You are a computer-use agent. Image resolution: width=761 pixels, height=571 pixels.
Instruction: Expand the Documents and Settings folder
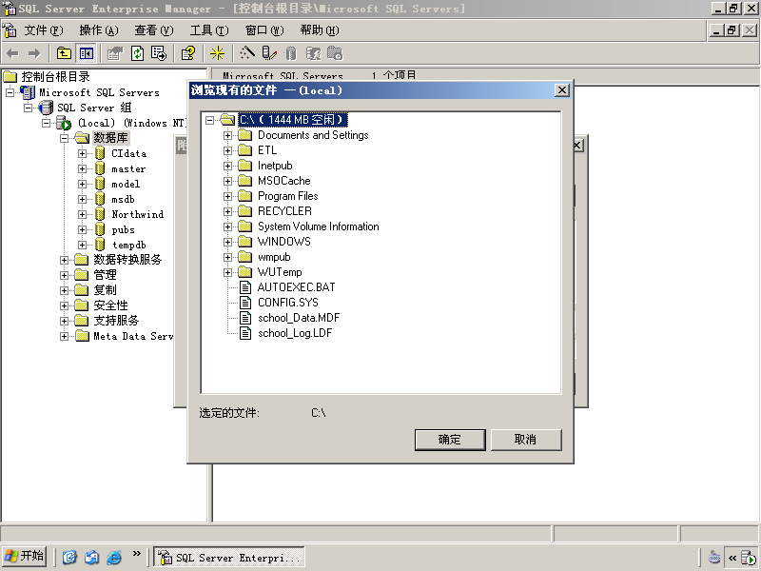[227, 135]
